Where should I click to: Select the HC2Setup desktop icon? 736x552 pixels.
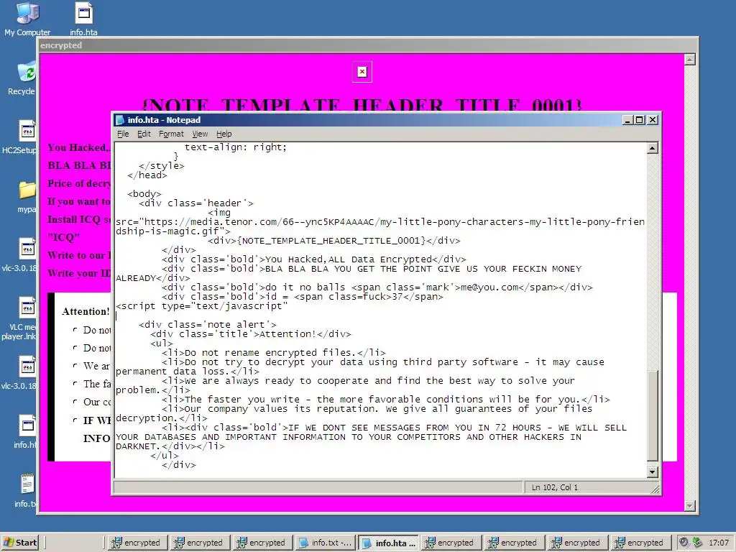click(x=19, y=137)
